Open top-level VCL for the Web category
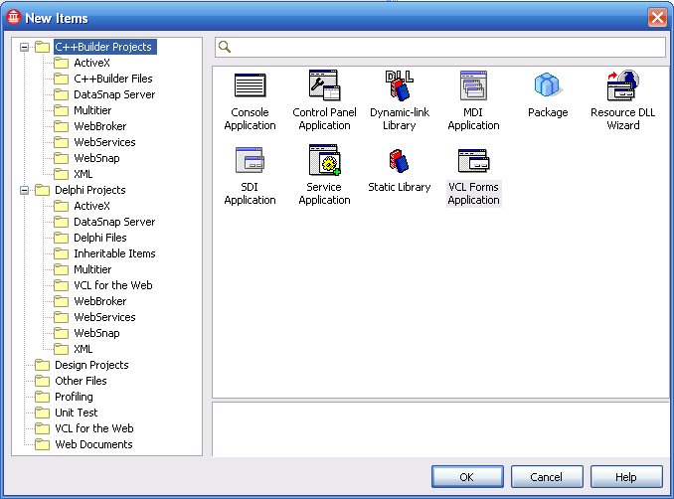Image resolution: width=674 pixels, height=499 pixels. [94, 428]
